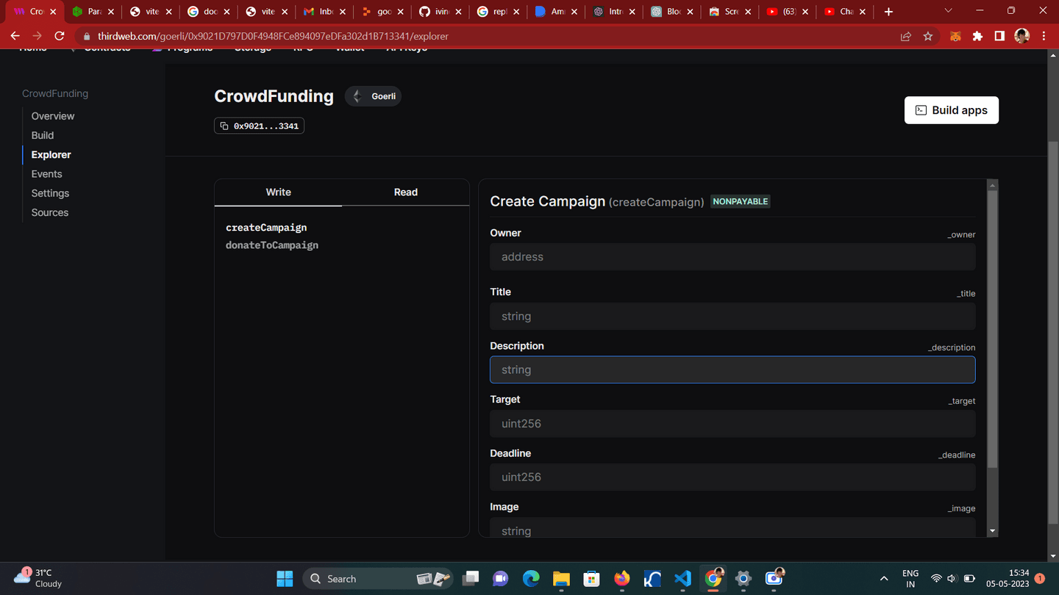The height and width of the screenshot is (595, 1059).
Task: Open Firefox from taskbar
Action: [622, 579]
